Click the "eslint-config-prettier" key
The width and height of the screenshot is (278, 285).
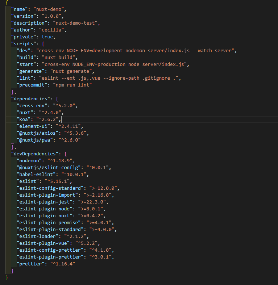(x=50, y=250)
